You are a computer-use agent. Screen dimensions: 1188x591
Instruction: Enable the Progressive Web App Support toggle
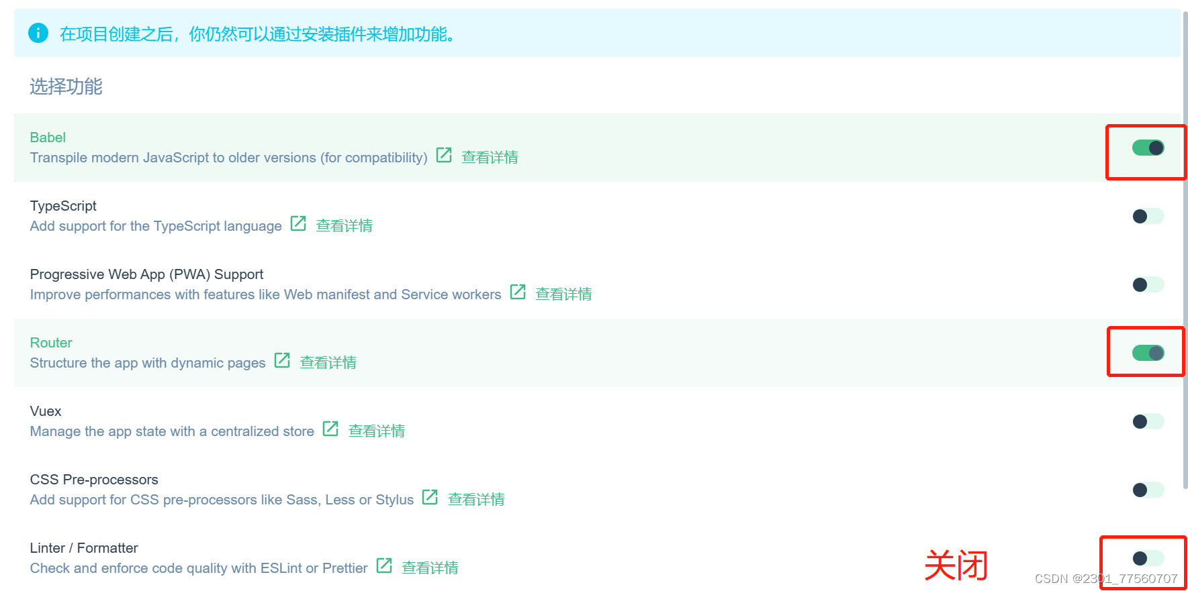(x=1148, y=284)
